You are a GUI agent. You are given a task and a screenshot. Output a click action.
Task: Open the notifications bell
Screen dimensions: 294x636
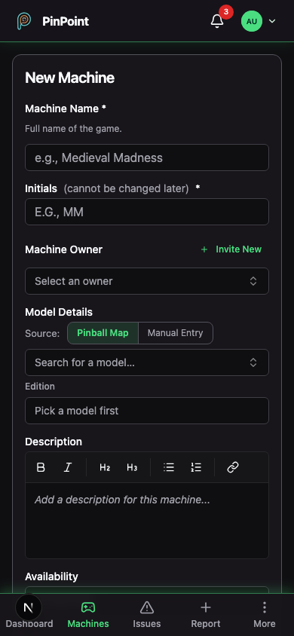(x=217, y=21)
